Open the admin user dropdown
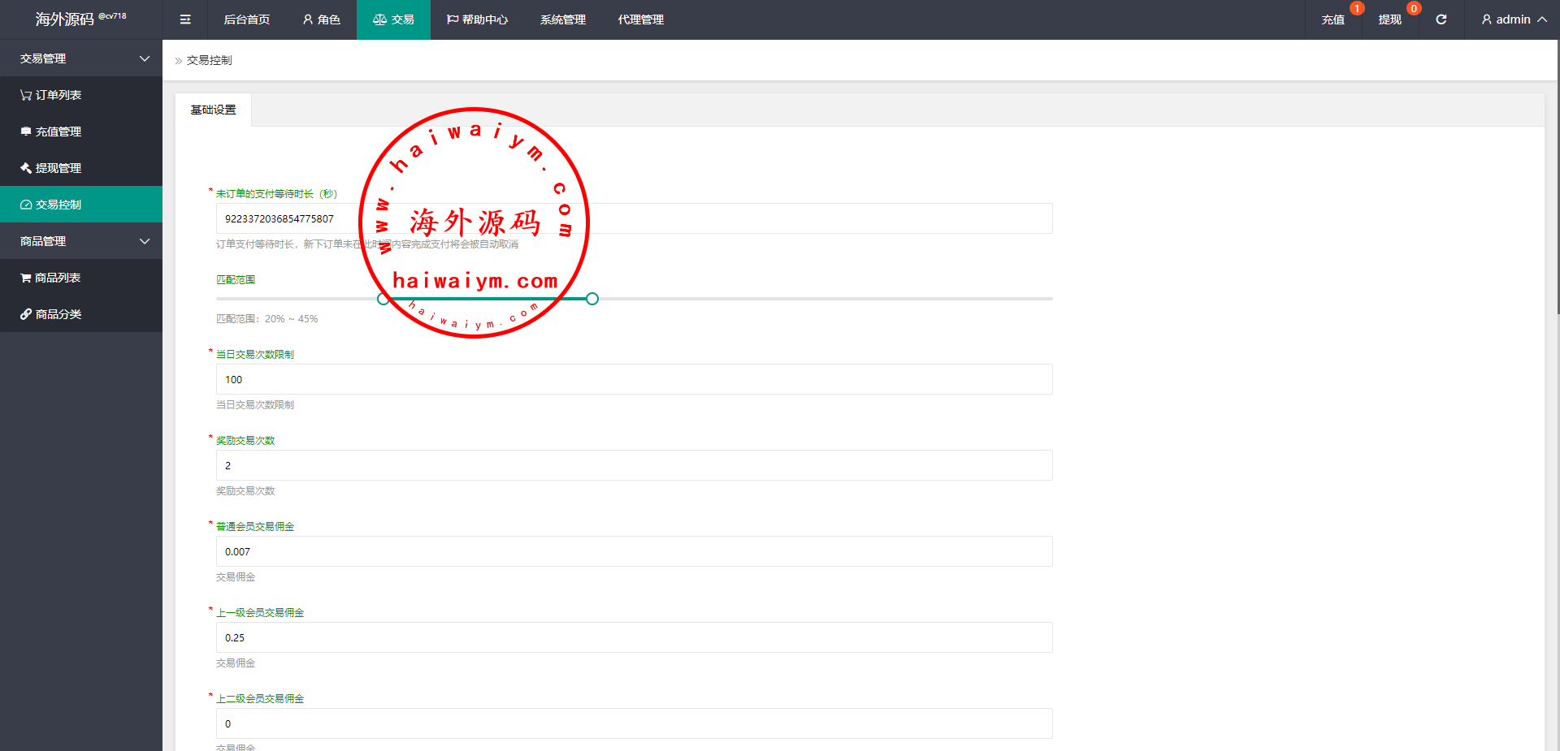This screenshot has width=1560, height=751. click(1513, 19)
